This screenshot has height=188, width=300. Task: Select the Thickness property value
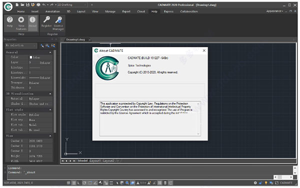pos(40,88)
